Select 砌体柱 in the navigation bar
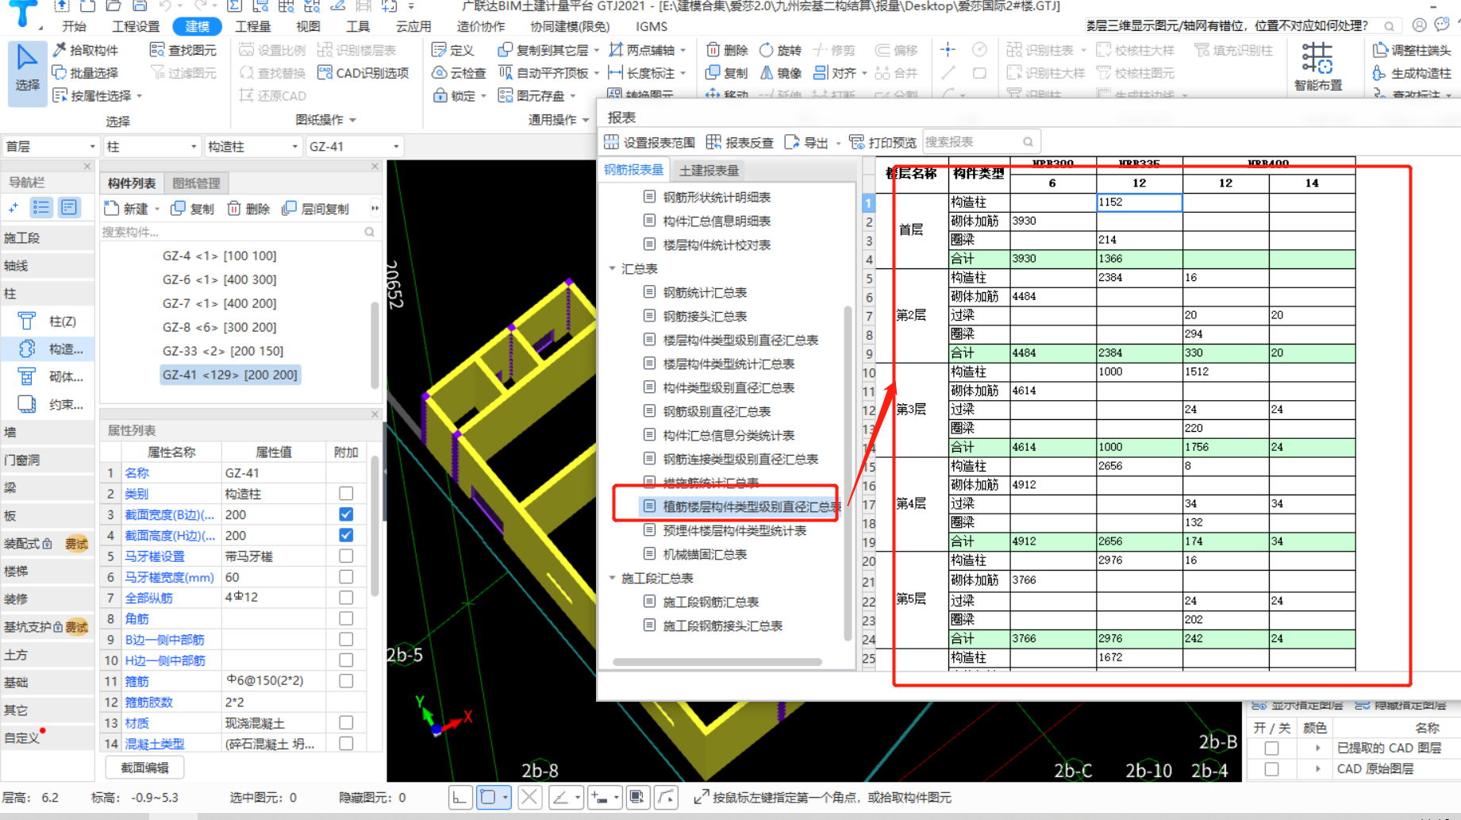Screen dimensions: 1461x820 (49, 377)
